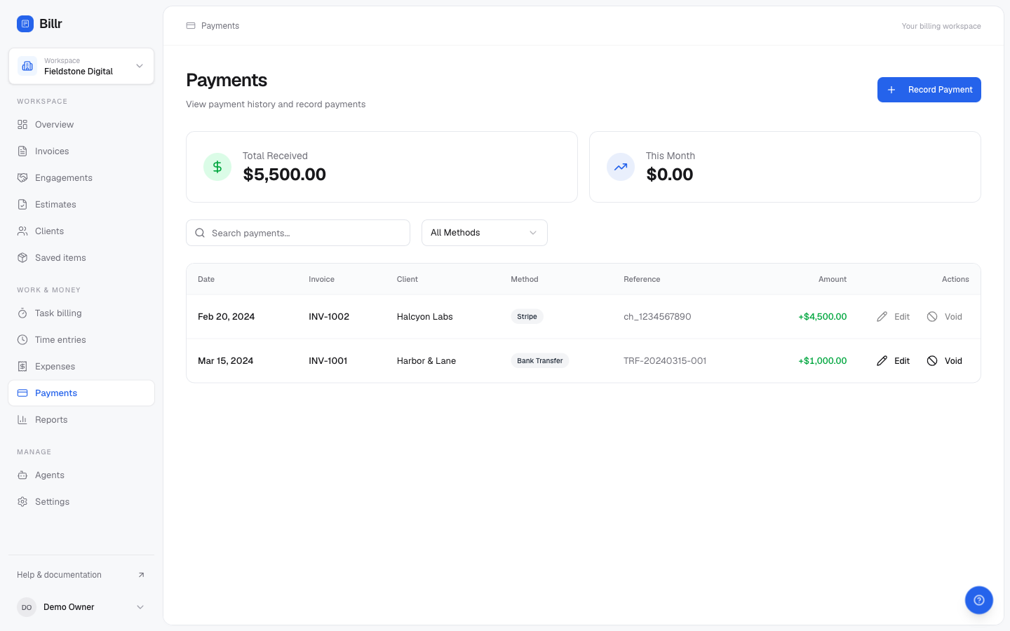Click the Stripe method badge
1010x631 pixels.
click(527, 317)
